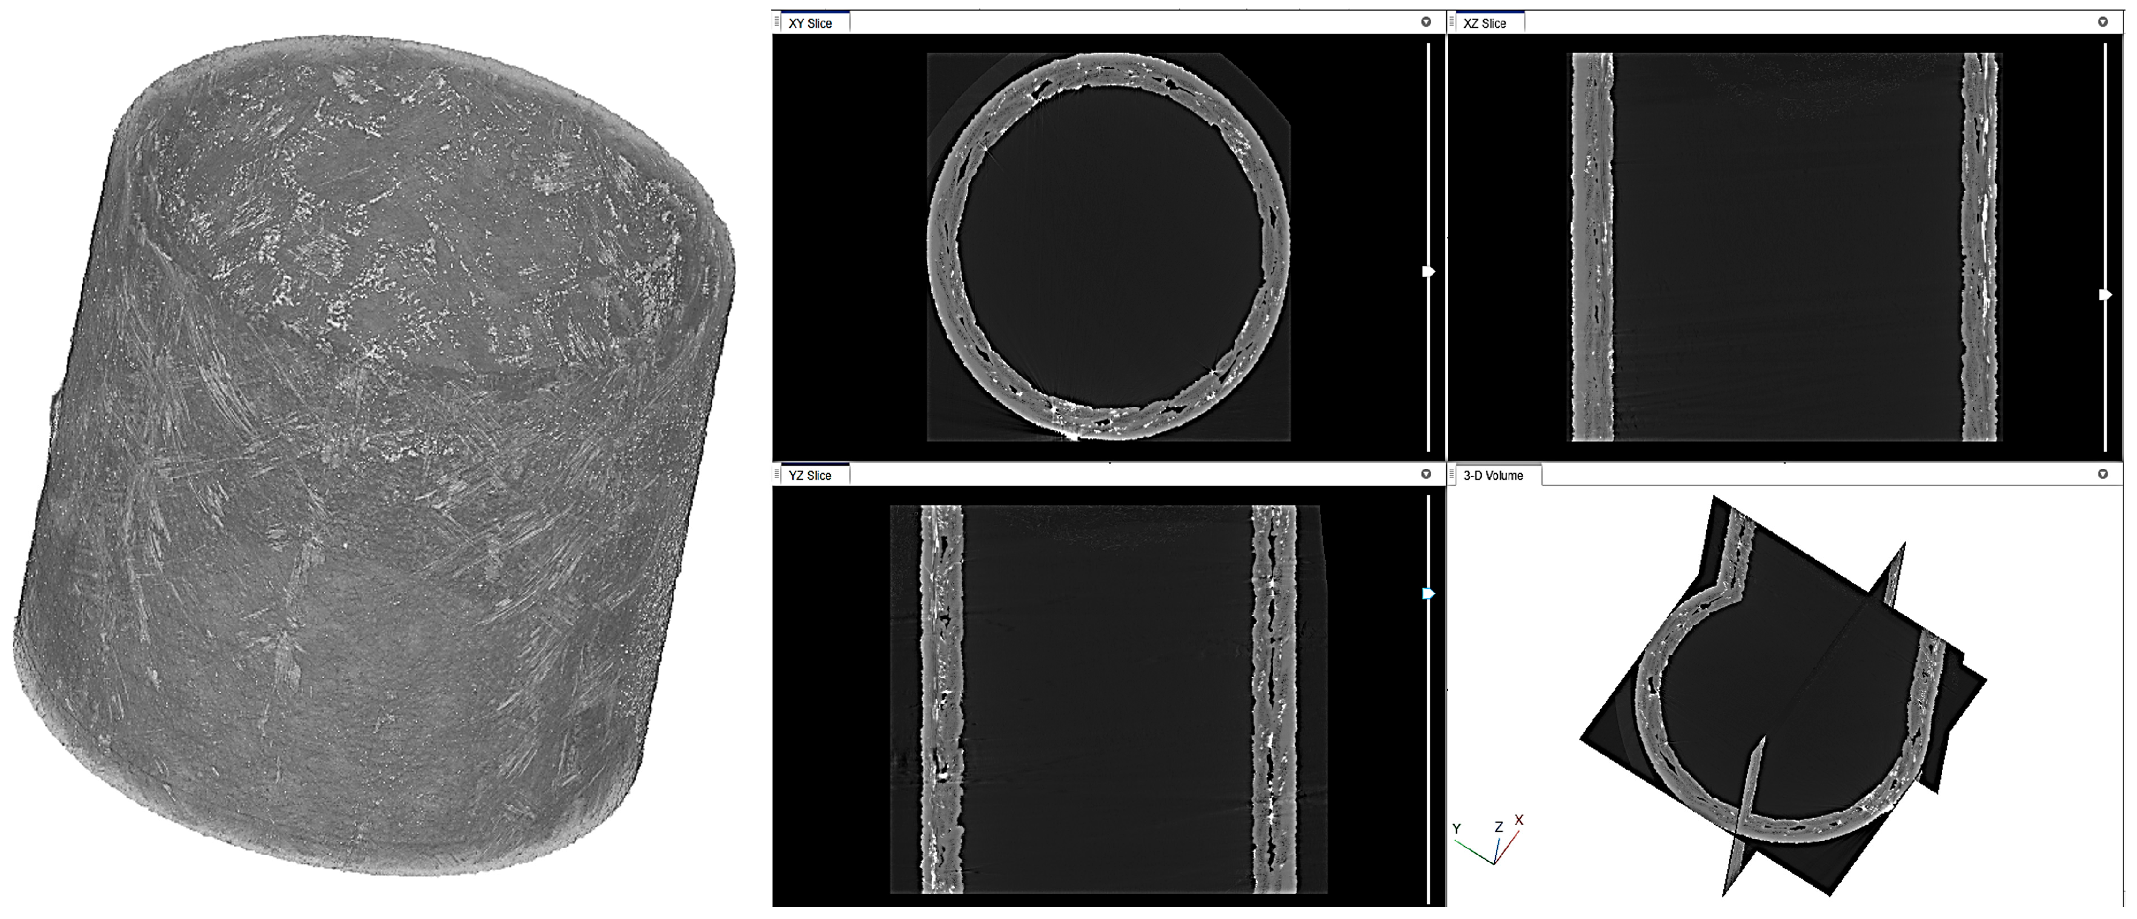Select the XZ Slice tab
Viewport: 2137px width, 919px height.
(1484, 23)
